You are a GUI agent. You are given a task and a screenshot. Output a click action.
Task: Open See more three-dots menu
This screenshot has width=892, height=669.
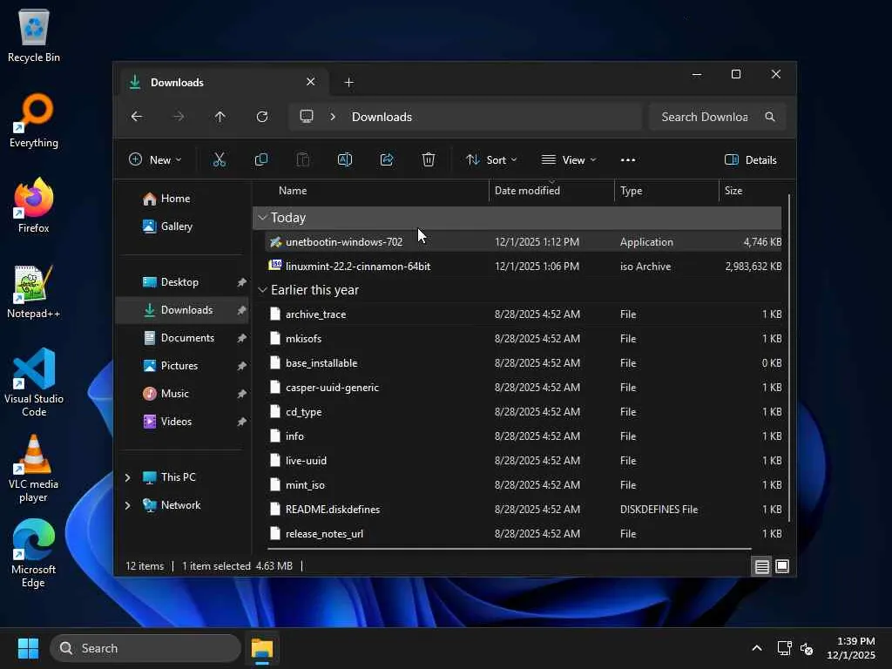(628, 160)
